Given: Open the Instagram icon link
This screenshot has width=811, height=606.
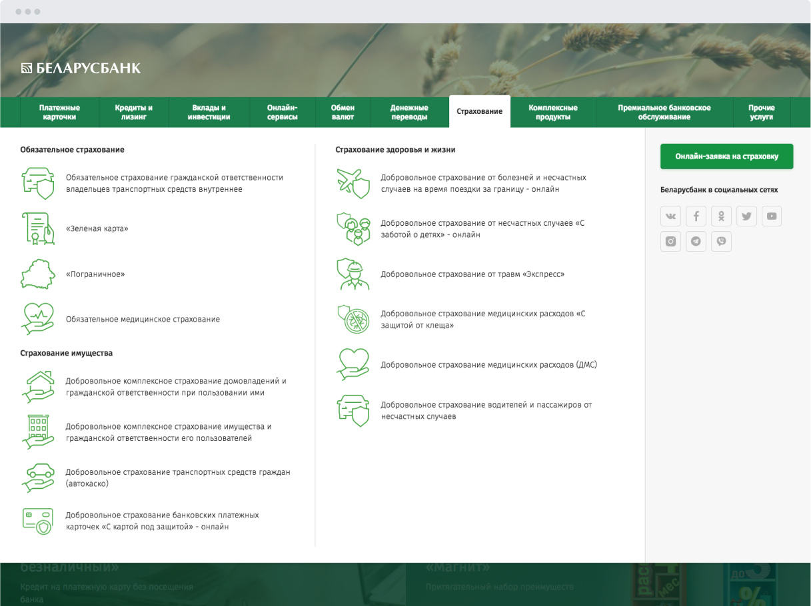Looking at the screenshot, I should (670, 242).
